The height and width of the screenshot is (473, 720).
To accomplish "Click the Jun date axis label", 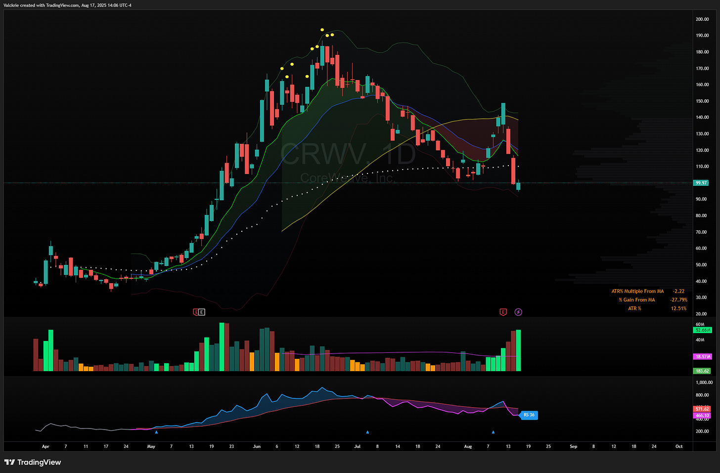I will pos(257,446).
